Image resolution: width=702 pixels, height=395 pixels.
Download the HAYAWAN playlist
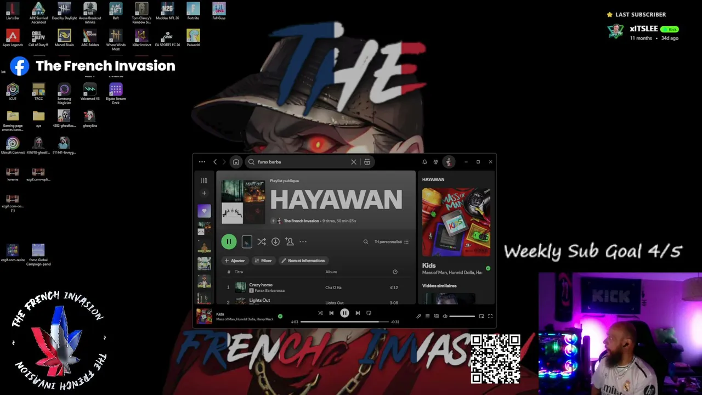pyautogui.click(x=275, y=241)
